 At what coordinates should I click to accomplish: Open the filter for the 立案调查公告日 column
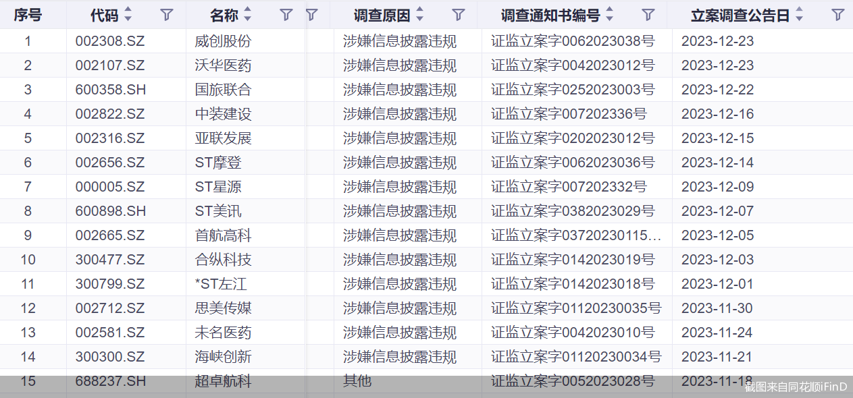coord(838,14)
